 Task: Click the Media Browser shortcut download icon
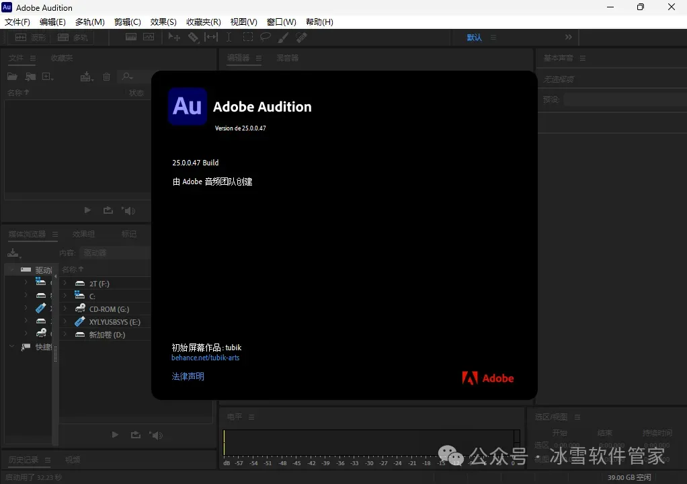tap(13, 253)
